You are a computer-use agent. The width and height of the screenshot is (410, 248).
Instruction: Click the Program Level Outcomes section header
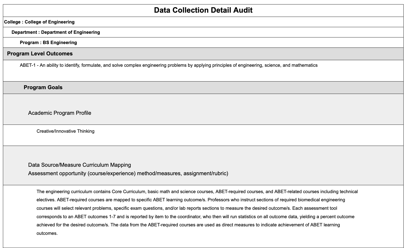click(x=40, y=54)
